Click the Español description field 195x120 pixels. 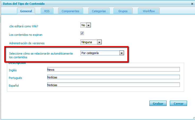[x=113, y=85]
